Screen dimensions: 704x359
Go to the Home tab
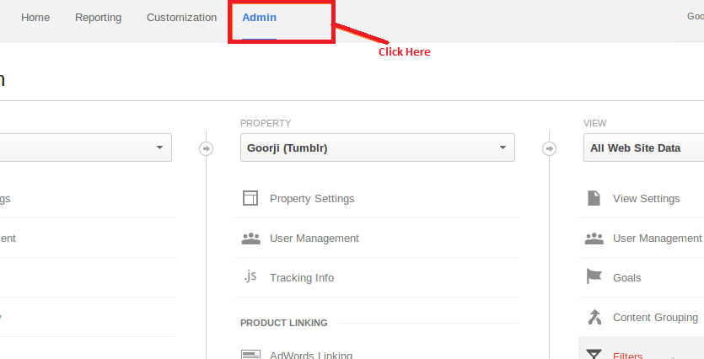tap(35, 18)
